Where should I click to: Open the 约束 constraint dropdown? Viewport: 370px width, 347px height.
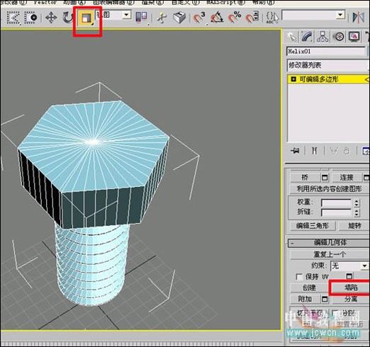click(x=349, y=266)
